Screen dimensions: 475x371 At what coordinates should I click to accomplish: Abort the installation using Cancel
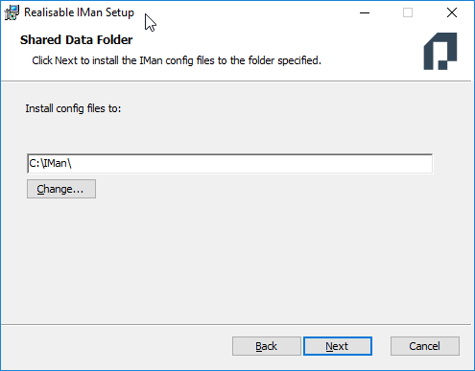425,346
